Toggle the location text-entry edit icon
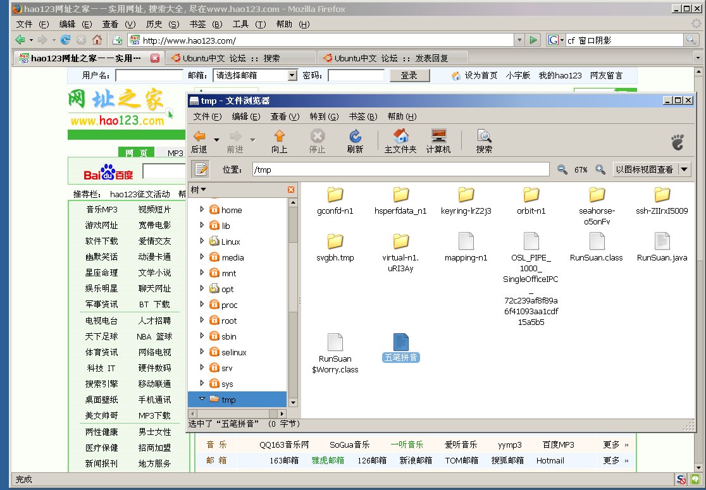The height and width of the screenshot is (490, 706). coord(201,169)
